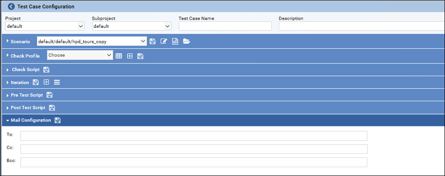The image size is (445, 176).
Task: Expand the Check Profile section
Action: [7, 55]
